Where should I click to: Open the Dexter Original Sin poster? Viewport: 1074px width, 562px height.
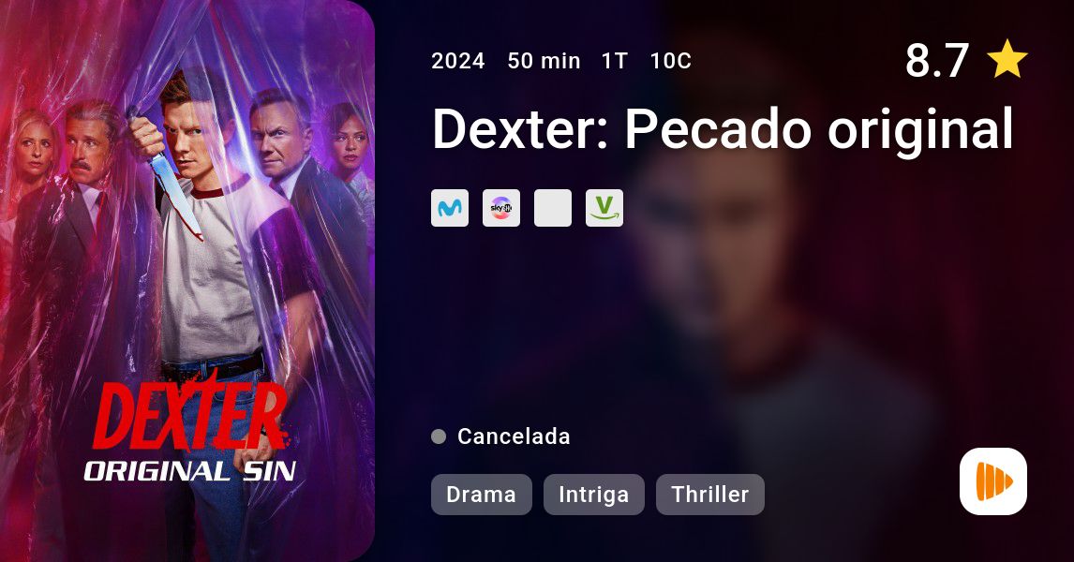coord(187,281)
